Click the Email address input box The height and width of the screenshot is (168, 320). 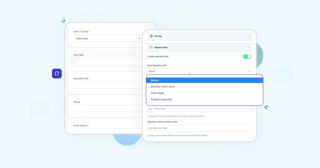tap(108, 131)
